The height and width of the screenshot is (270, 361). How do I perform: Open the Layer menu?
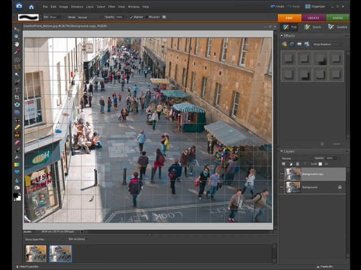[x=90, y=7]
